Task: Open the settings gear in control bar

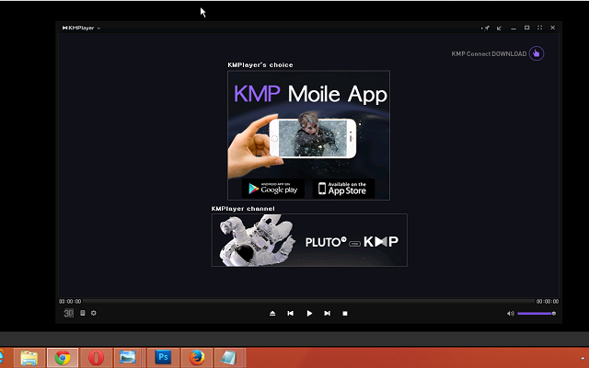Action: coord(93,314)
